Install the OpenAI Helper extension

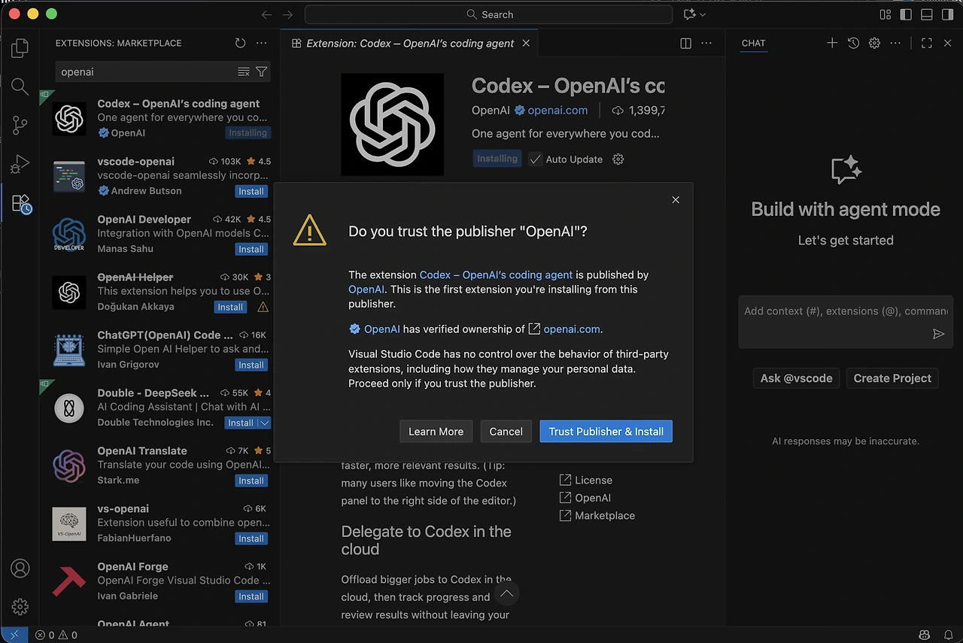[229, 307]
